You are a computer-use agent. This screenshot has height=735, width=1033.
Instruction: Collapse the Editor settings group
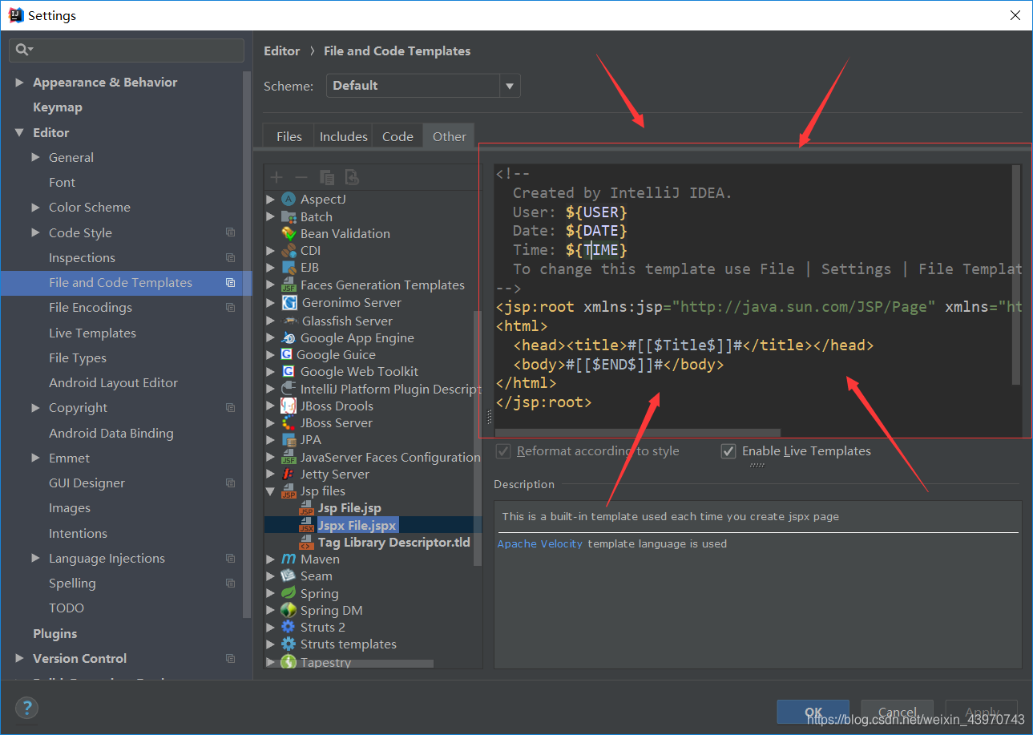pos(19,133)
